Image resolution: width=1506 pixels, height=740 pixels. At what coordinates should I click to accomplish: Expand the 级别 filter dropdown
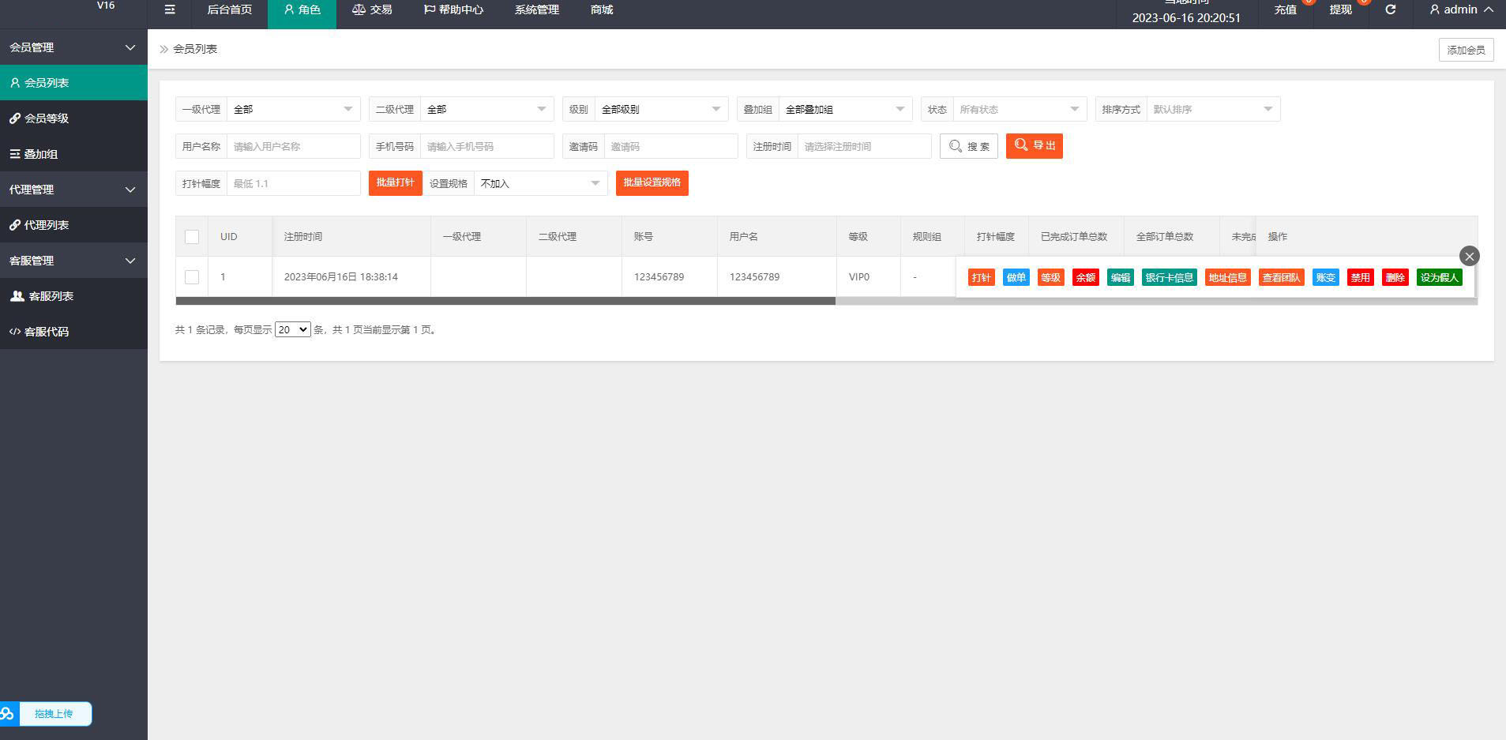660,109
